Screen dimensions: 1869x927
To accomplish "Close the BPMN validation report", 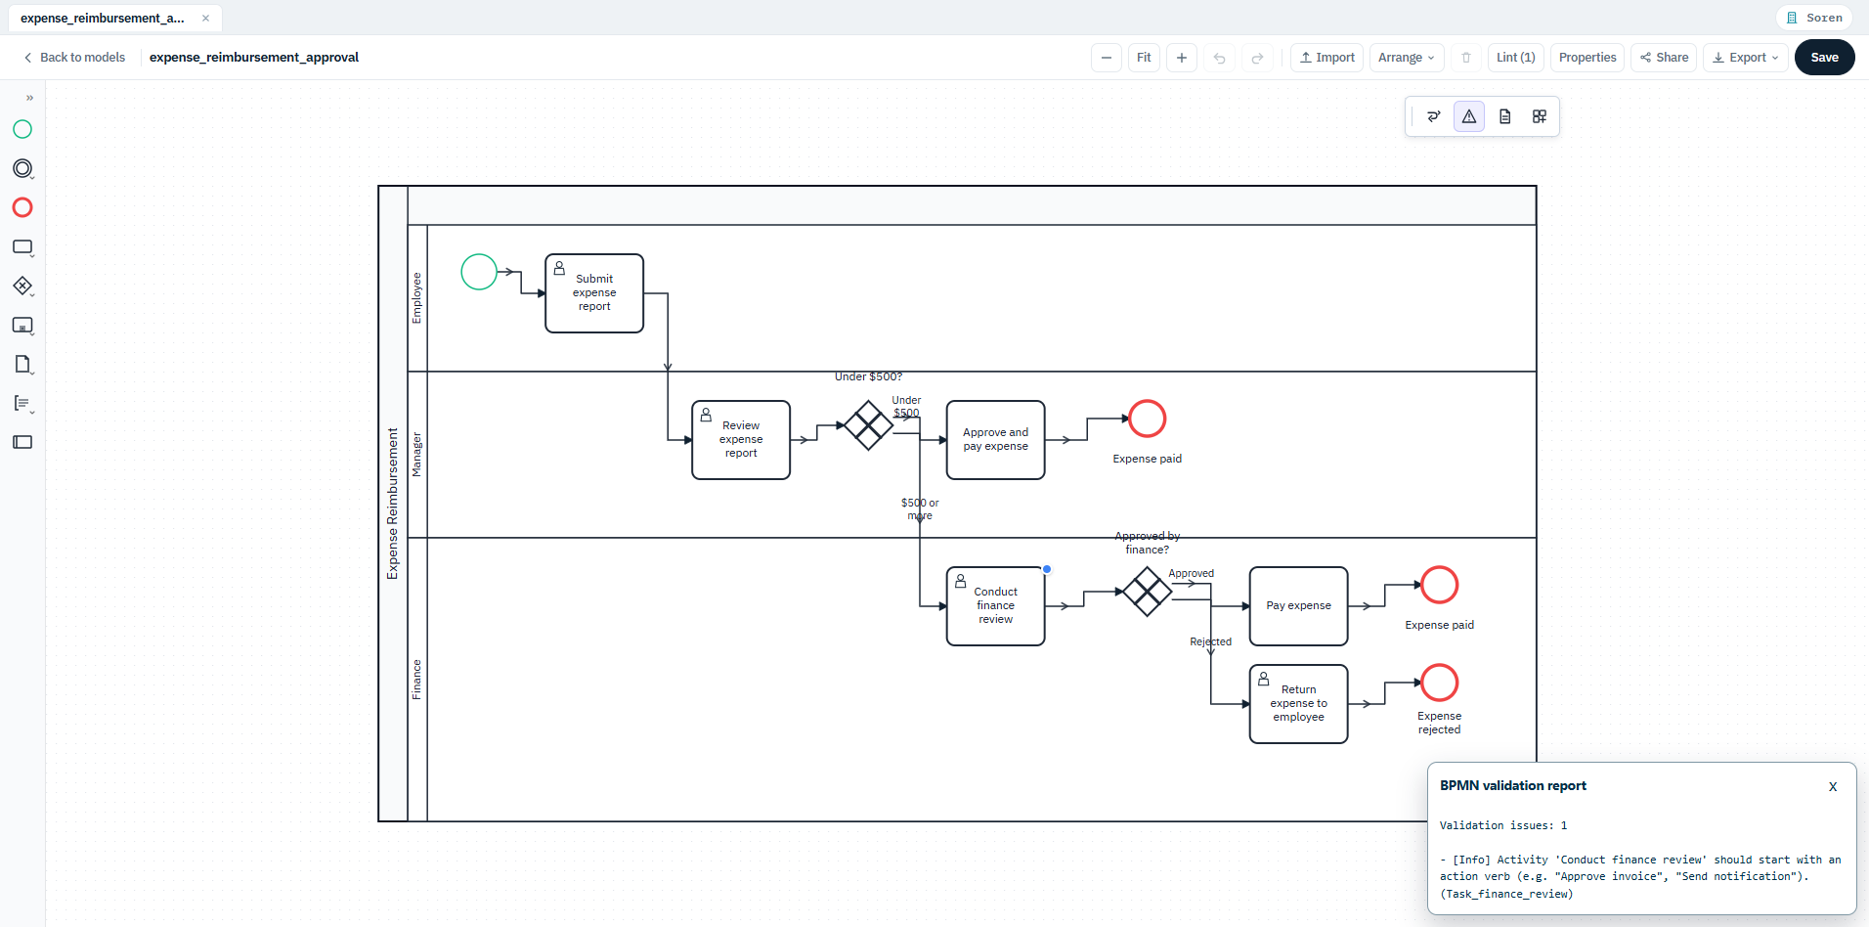I will pyautogui.click(x=1833, y=786).
